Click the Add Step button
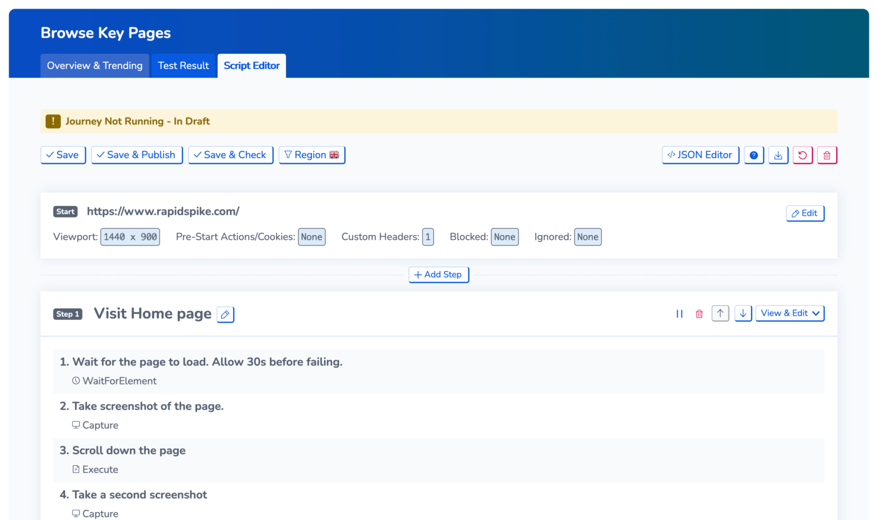The height and width of the screenshot is (520, 878). 438,275
